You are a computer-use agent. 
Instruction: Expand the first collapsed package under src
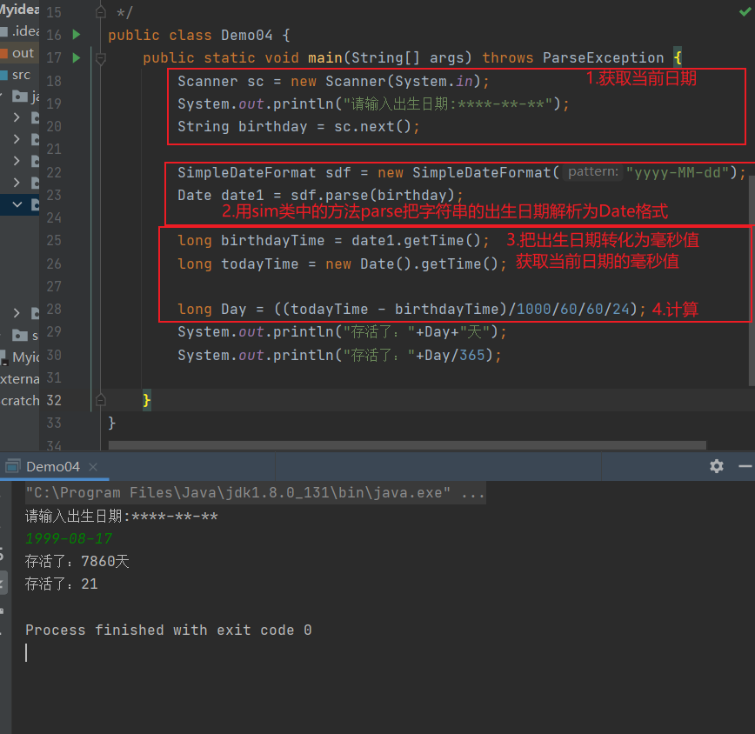pyautogui.click(x=17, y=117)
